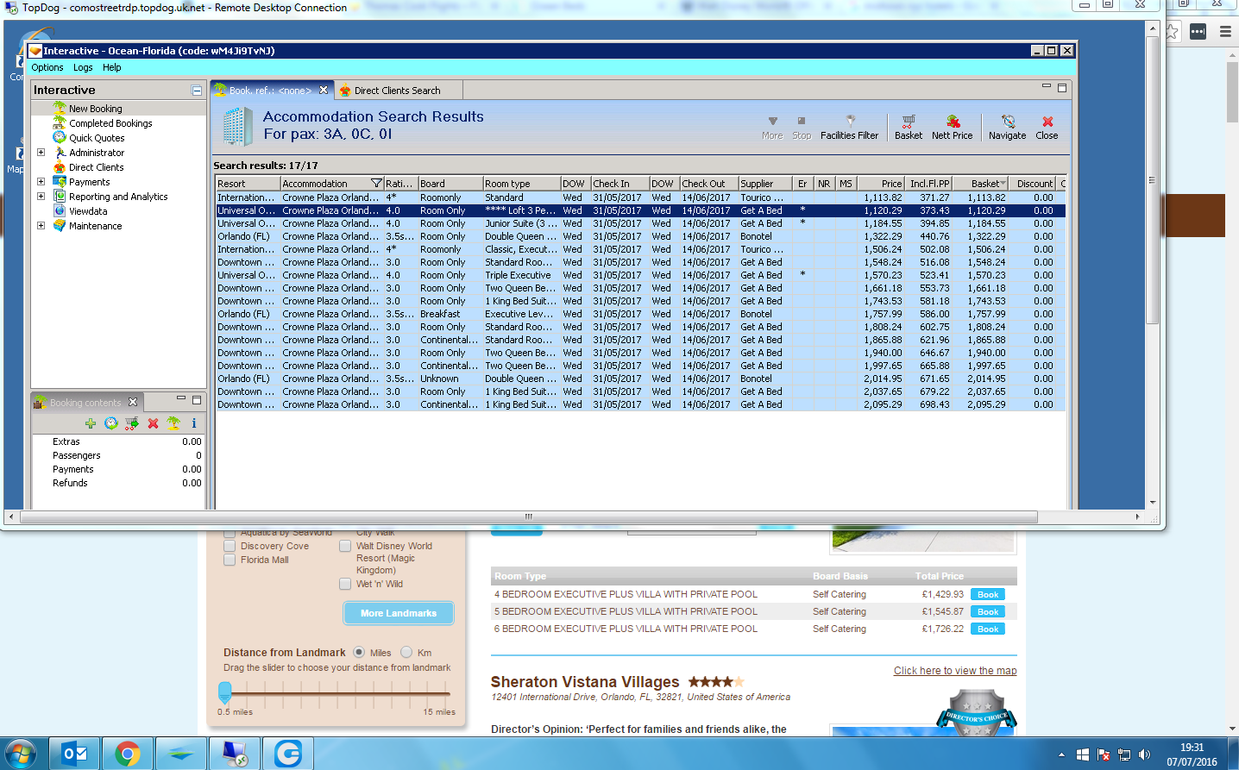This screenshot has width=1239, height=770.
Task: Expand the Payments tree node
Action: [x=41, y=182]
